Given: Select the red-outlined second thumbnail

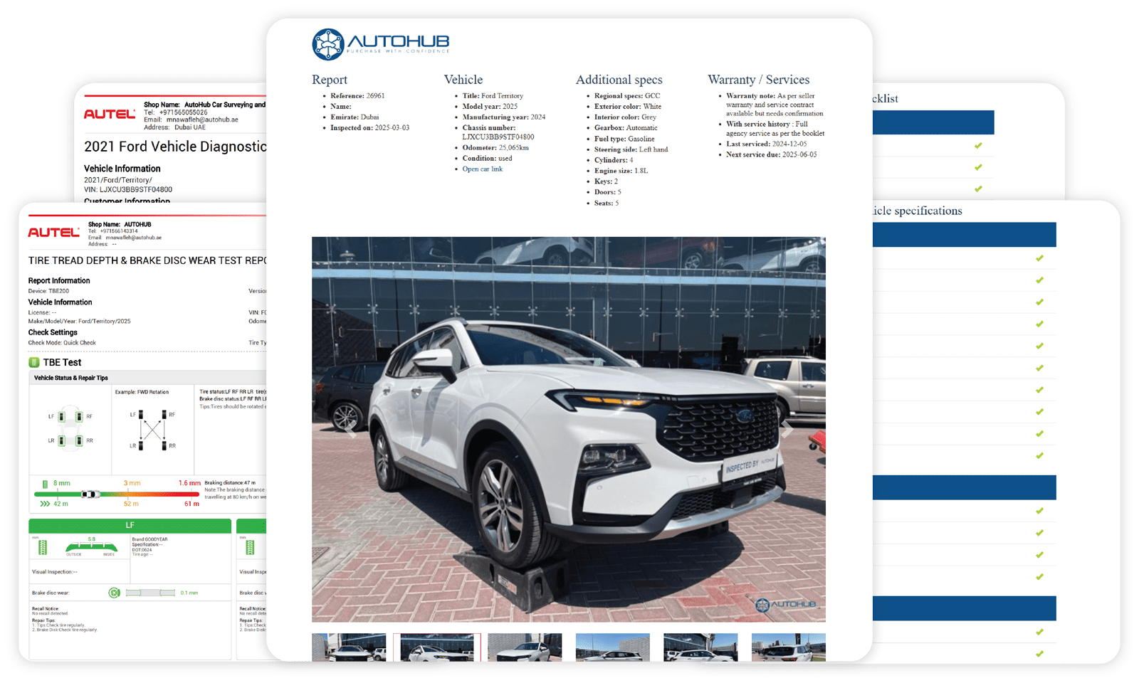Looking at the screenshot, I should pyautogui.click(x=436, y=647).
